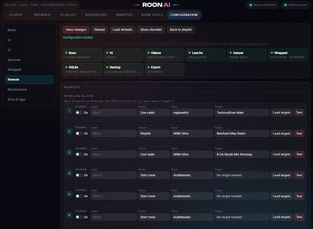
Task: Open the Maintenance settings section
Action: 29,89
